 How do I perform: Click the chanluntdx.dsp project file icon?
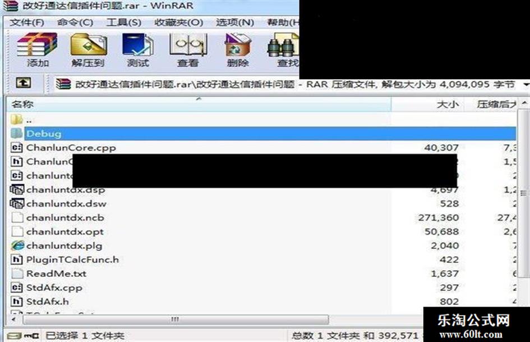click(x=17, y=189)
